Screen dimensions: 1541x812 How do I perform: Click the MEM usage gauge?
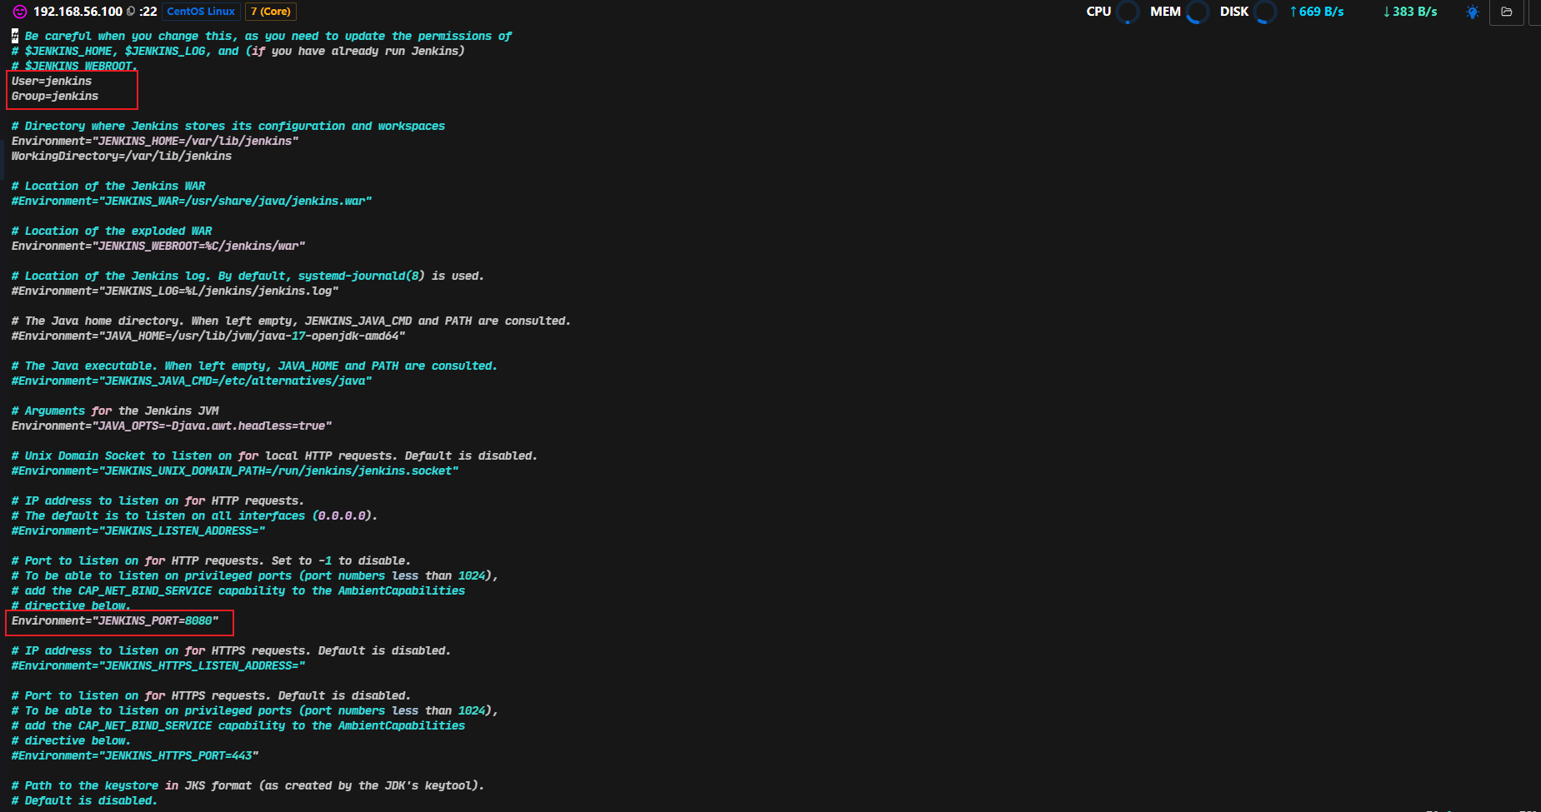point(1198,12)
